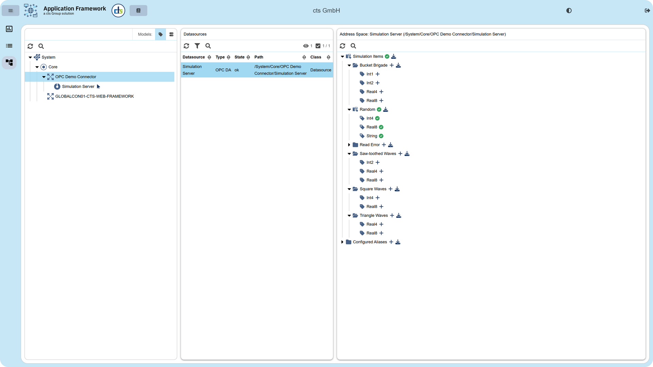The image size is (653, 367).
Task: Sort by Type column header
Action: [223, 57]
